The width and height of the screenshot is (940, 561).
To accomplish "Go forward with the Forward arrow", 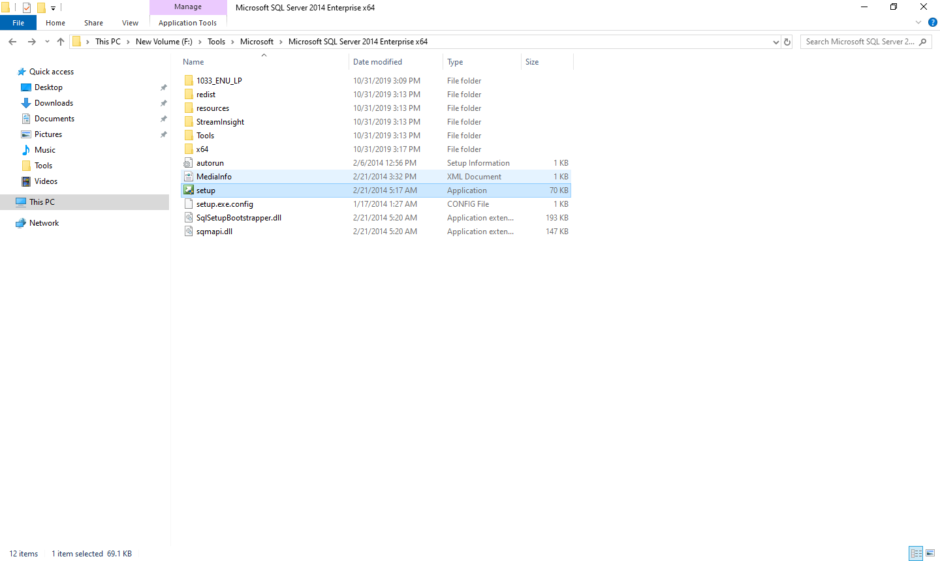I will click(x=31, y=42).
